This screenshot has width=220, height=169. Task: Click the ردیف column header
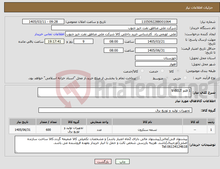(x=211, y=122)
